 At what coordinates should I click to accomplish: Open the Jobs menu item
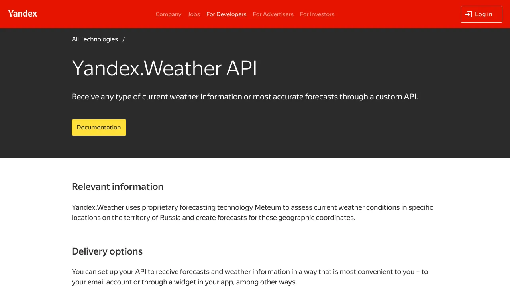point(194,14)
